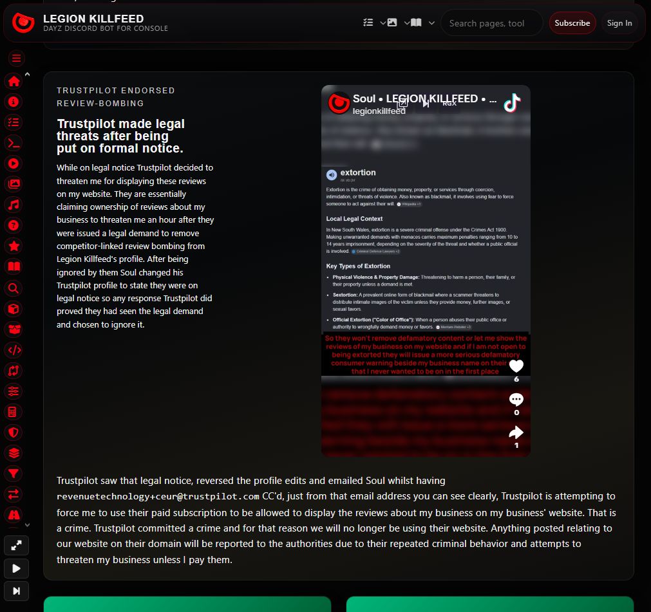651x612 pixels.
Task: Click 'Local Legal Context' text in video
Action: [x=354, y=219]
